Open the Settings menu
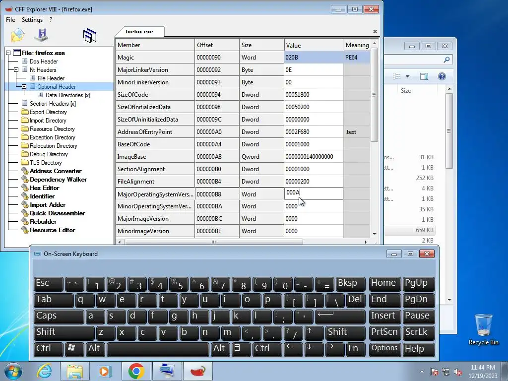 pyautogui.click(x=32, y=20)
